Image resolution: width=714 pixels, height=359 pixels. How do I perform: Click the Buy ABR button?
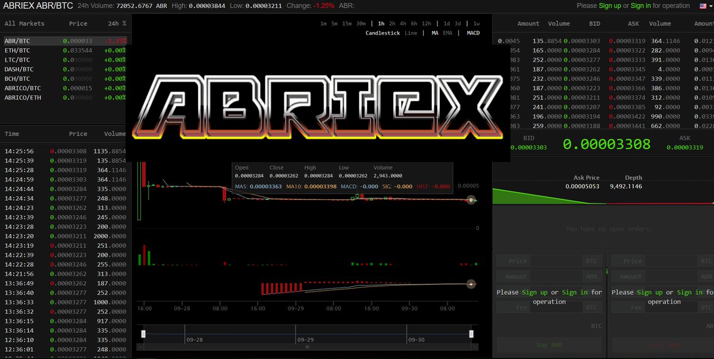point(550,345)
